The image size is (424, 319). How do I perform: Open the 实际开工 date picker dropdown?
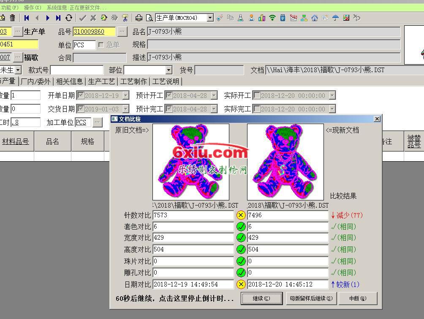coord(332,96)
